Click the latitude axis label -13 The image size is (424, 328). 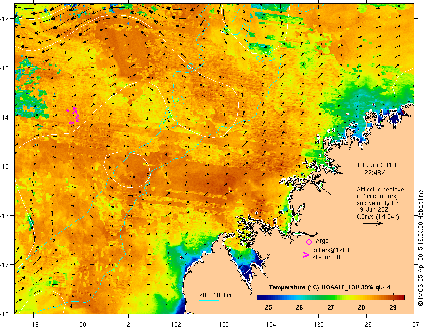(x=5, y=68)
